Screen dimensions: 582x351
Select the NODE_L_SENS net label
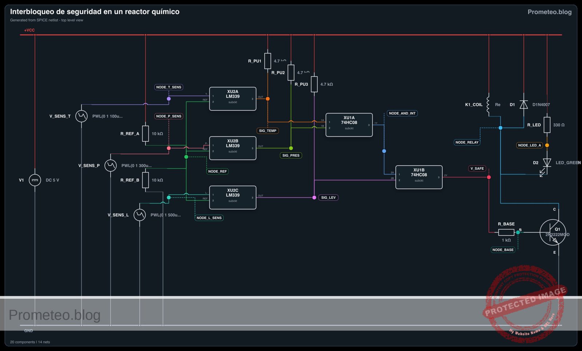click(x=209, y=218)
